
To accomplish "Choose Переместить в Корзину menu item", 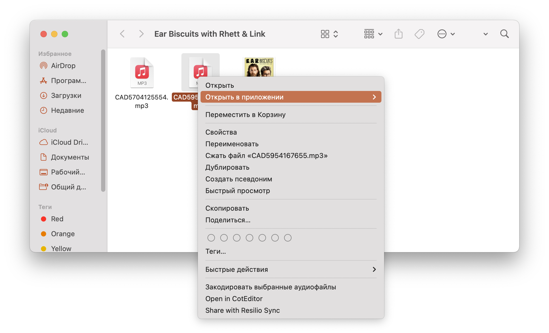I will [x=245, y=115].
